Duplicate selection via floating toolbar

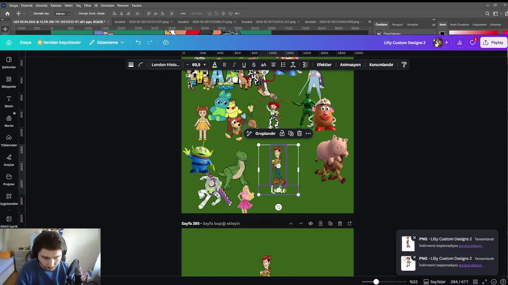click(291, 133)
